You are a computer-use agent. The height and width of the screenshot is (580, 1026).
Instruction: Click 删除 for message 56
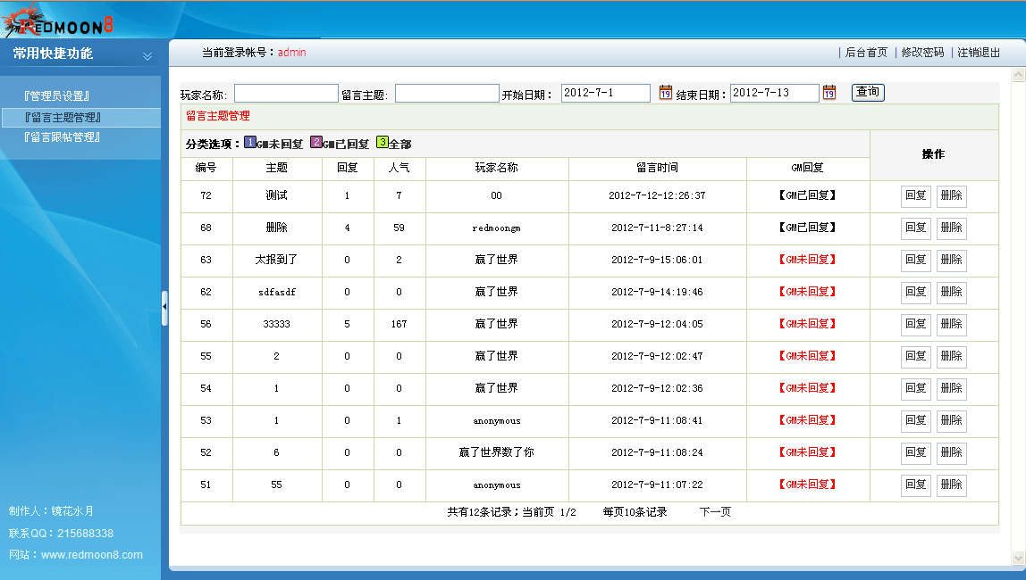952,324
